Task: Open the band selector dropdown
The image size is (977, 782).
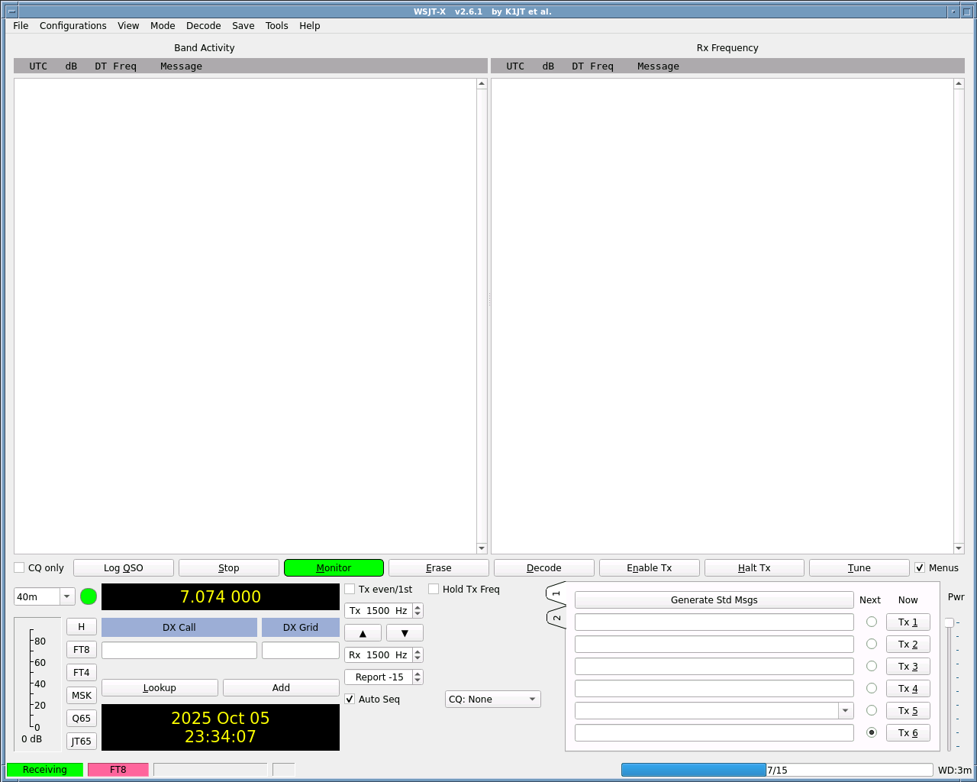Action: (x=66, y=596)
